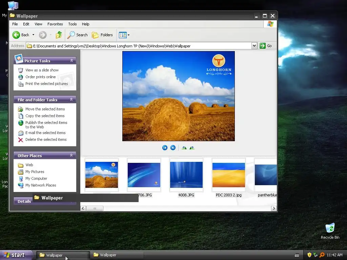Click the Details panel header
Viewport: 347px width, 260px height.
(x=24, y=201)
